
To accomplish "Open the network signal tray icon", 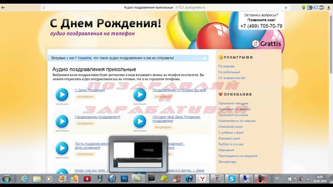I will click(307, 179).
